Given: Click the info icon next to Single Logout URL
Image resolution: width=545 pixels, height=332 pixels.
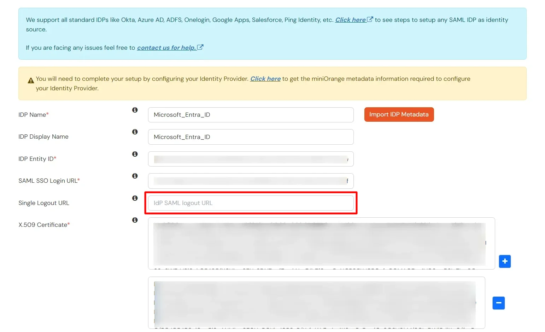Looking at the screenshot, I should [x=135, y=198].
